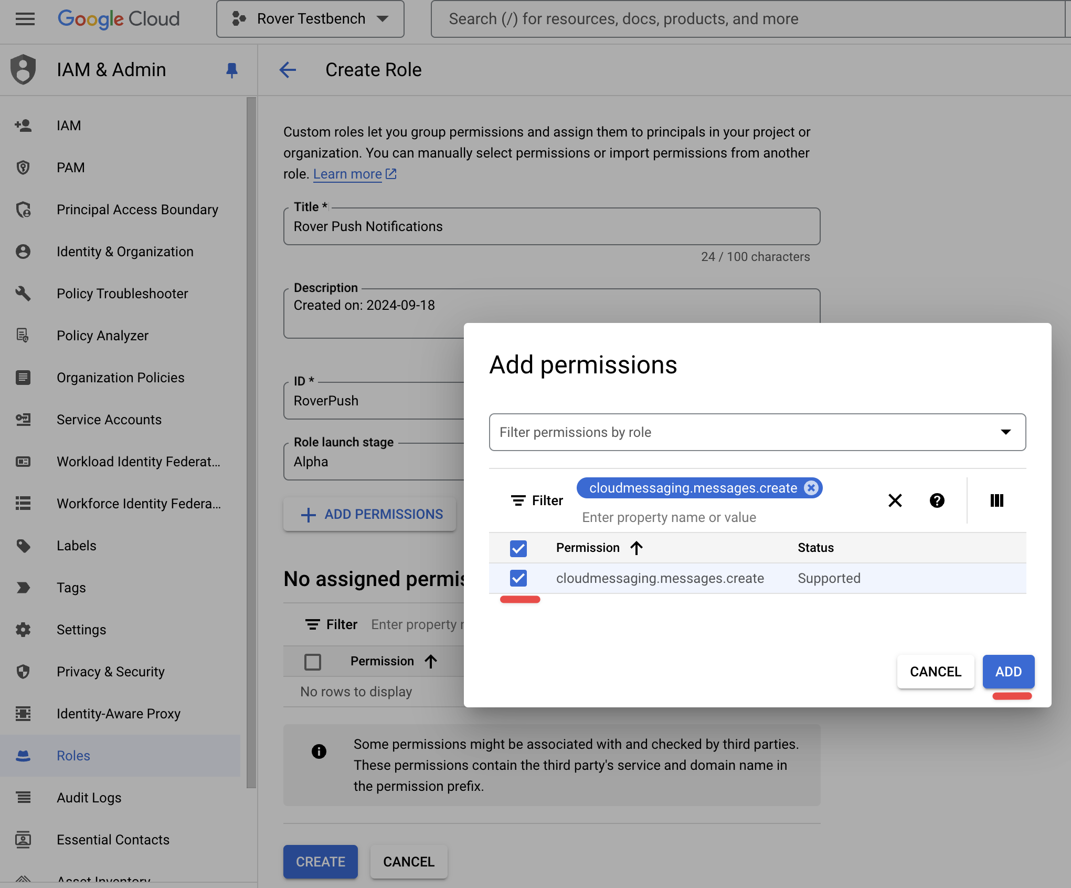
Task: Select the Roles menu item
Action: 73,755
